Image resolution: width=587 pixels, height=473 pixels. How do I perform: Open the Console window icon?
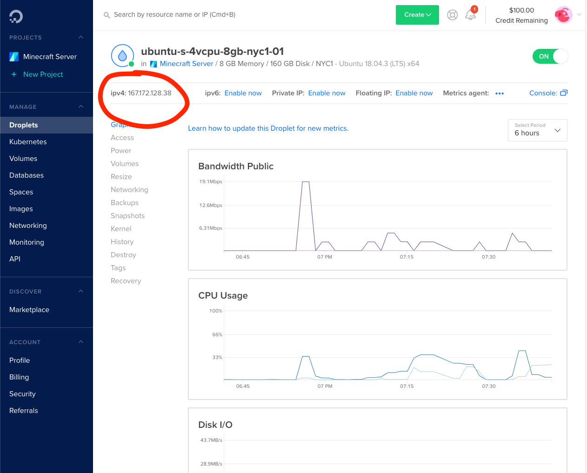[x=564, y=93]
